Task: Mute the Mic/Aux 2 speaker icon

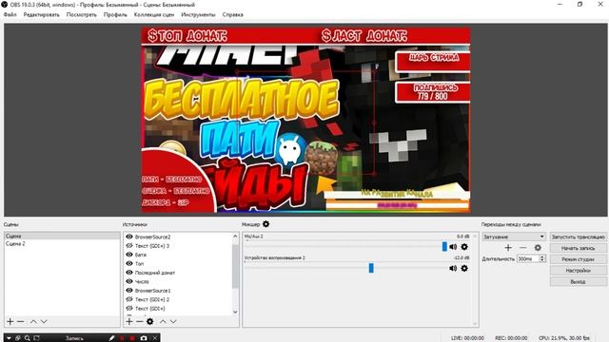Action: pyautogui.click(x=453, y=247)
